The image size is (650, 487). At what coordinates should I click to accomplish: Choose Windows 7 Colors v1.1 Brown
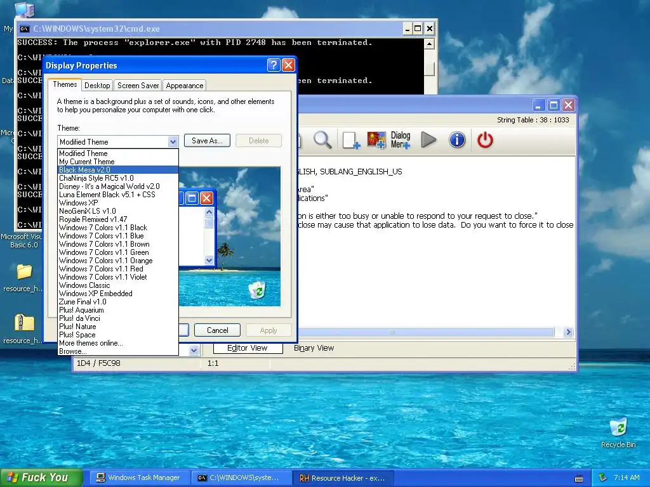(x=117, y=244)
